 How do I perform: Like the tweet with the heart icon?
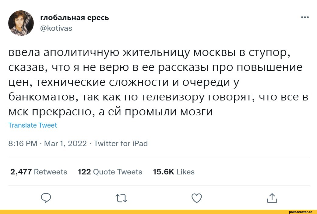coord(197,198)
